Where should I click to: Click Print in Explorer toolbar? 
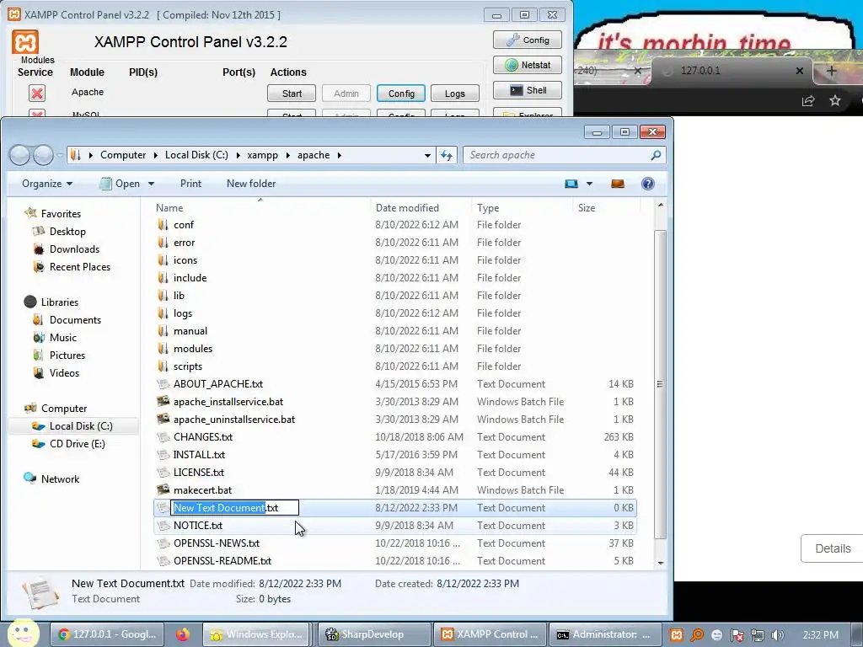click(x=190, y=184)
